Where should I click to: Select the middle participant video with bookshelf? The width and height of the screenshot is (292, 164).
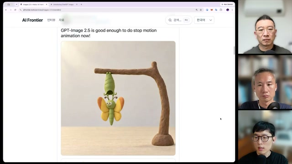(x=265, y=82)
